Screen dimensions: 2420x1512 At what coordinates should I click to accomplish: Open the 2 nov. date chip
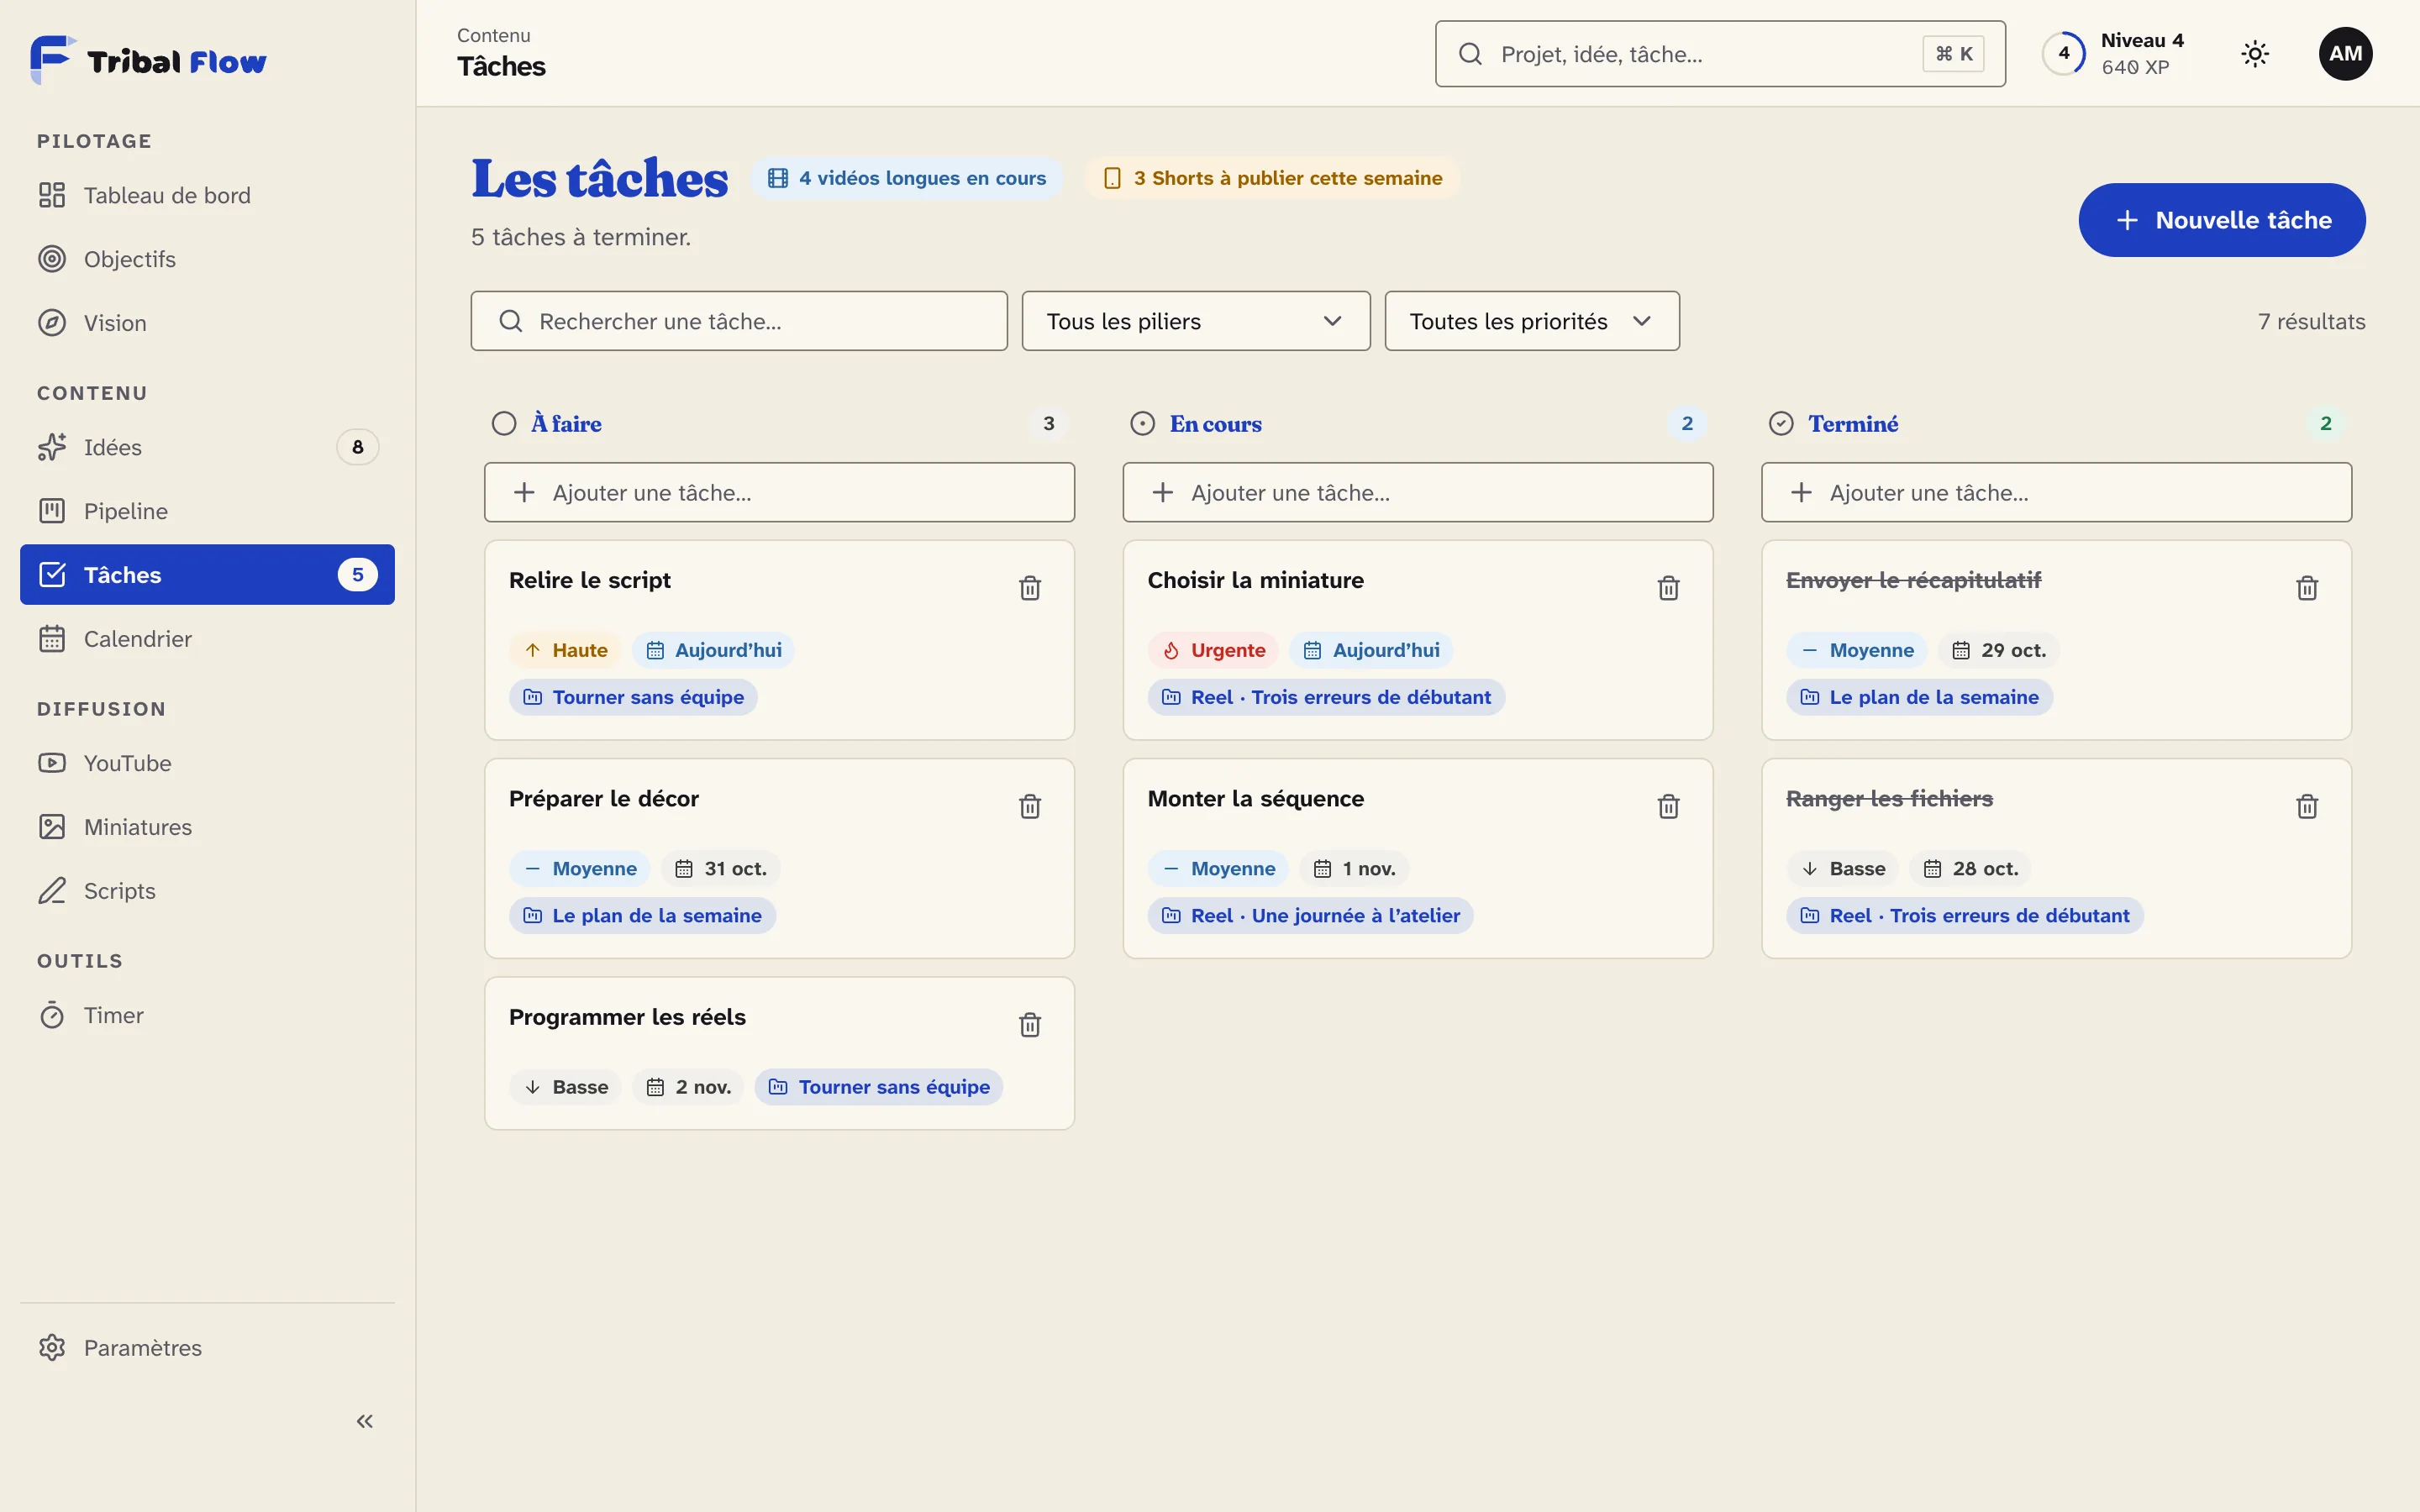coord(688,1087)
